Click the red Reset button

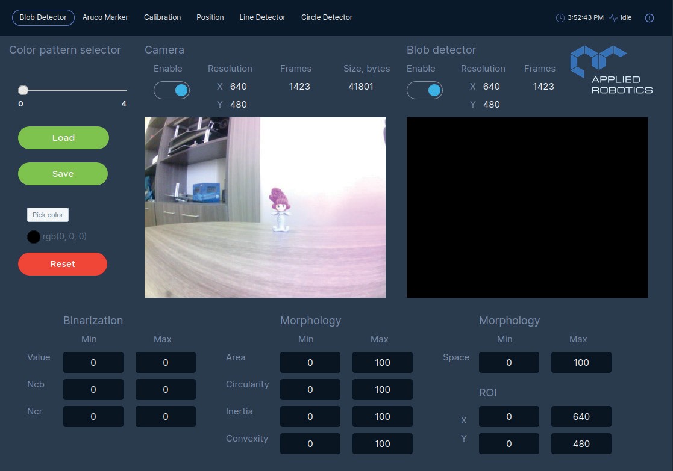point(63,264)
